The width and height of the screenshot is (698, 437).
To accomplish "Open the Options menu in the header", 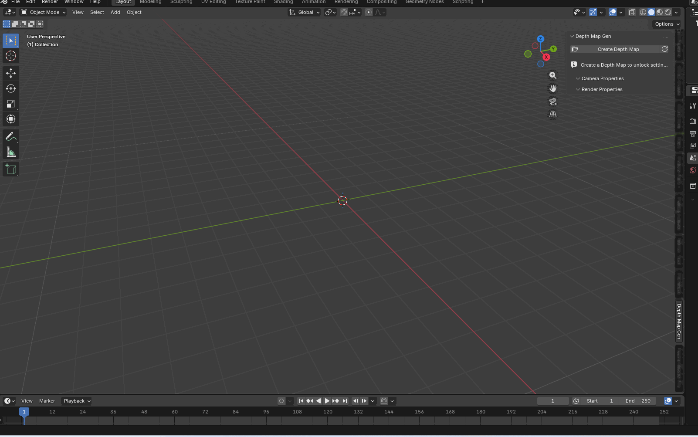I will [666, 24].
